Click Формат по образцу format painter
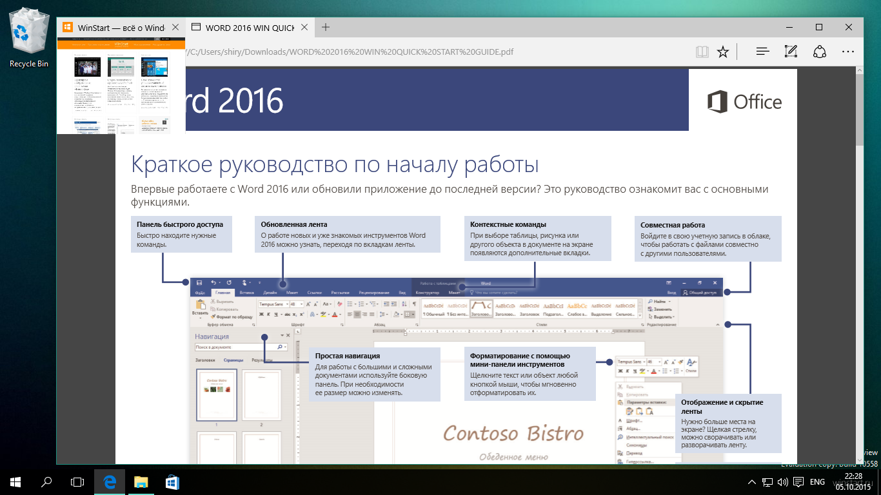Image resolution: width=881 pixels, height=495 pixels. [232, 317]
